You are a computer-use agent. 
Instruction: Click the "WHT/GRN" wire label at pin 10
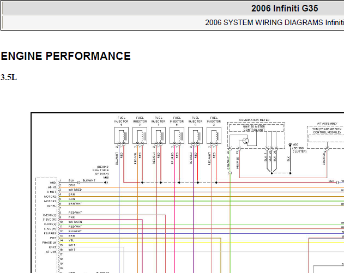pos(75,222)
